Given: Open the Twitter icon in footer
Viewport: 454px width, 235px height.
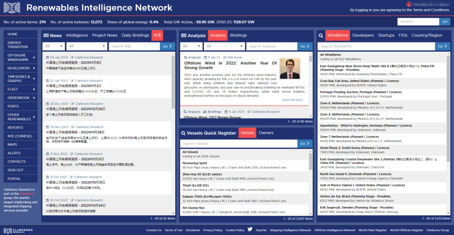Looking at the screenshot, I should (x=250, y=230).
